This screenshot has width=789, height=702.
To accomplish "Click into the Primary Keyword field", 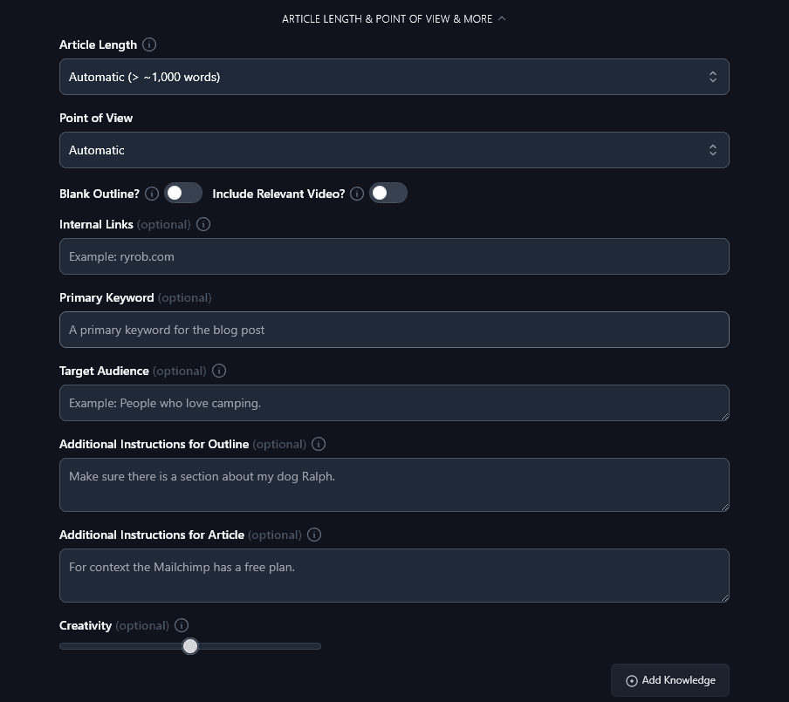I will coord(394,330).
